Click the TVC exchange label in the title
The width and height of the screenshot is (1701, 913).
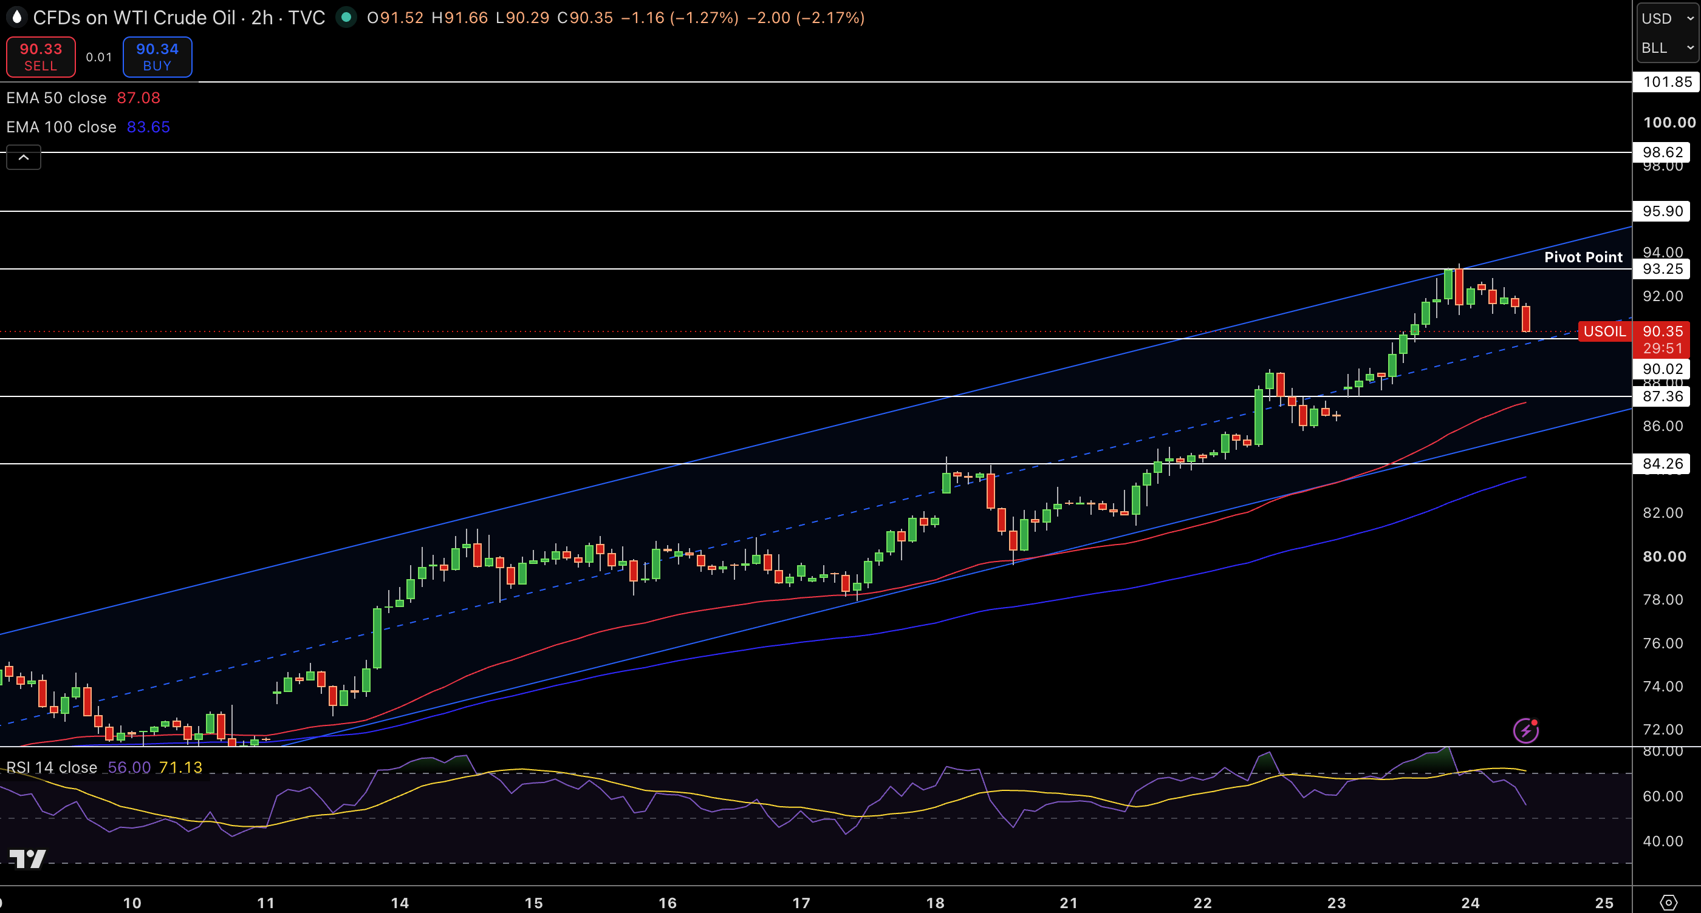click(306, 18)
